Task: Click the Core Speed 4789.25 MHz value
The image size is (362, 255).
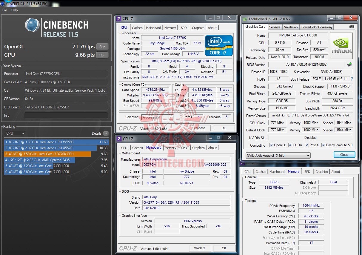Action: click(x=155, y=90)
